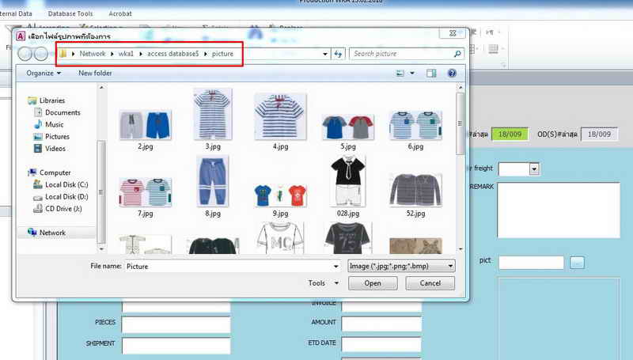Click the ETD DATE input field
Viewport: 633px width, 360px height.
point(381,345)
